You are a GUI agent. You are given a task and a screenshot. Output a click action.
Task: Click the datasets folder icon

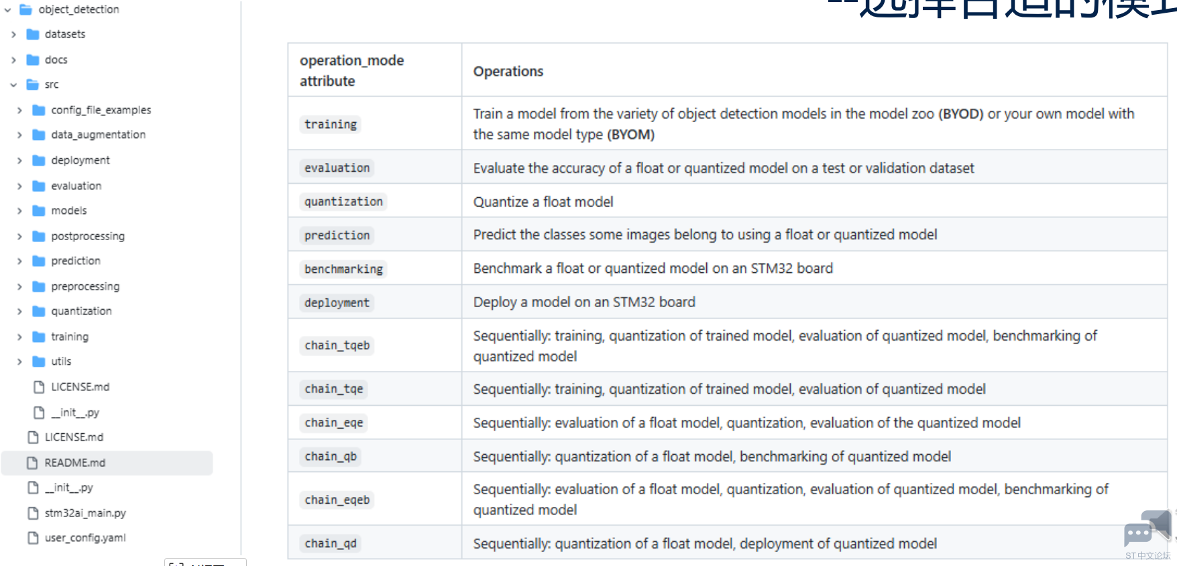point(33,34)
